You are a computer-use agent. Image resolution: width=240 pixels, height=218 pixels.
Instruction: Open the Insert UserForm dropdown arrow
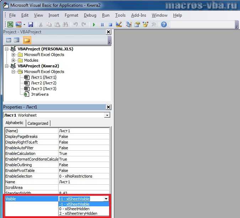click(24, 24)
